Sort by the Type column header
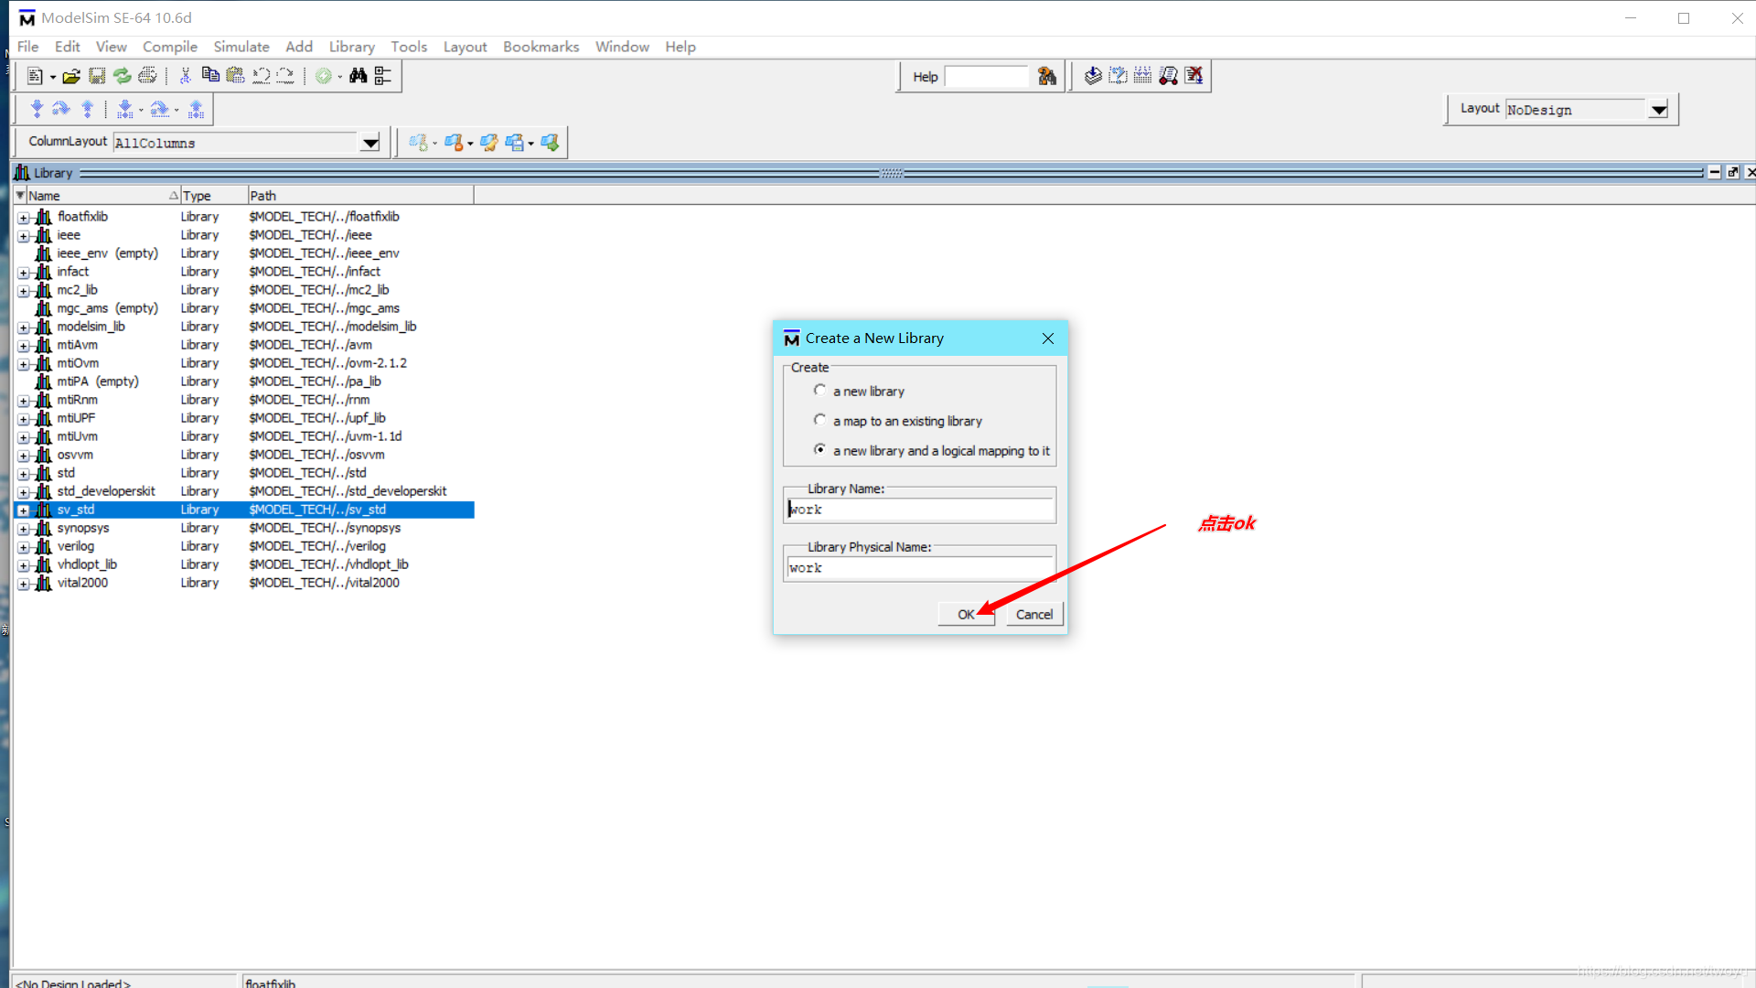This screenshot has height=988, width=1756. click(x=213, y=196)
